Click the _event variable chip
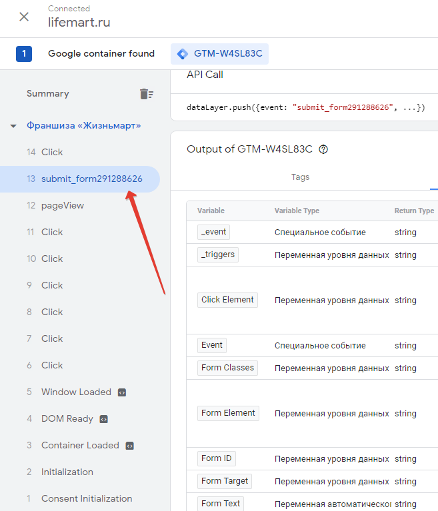 pos(213,232)
